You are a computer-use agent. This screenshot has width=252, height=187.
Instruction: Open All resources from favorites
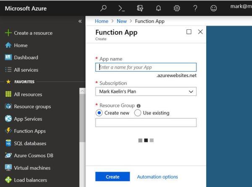pos(28,94)
